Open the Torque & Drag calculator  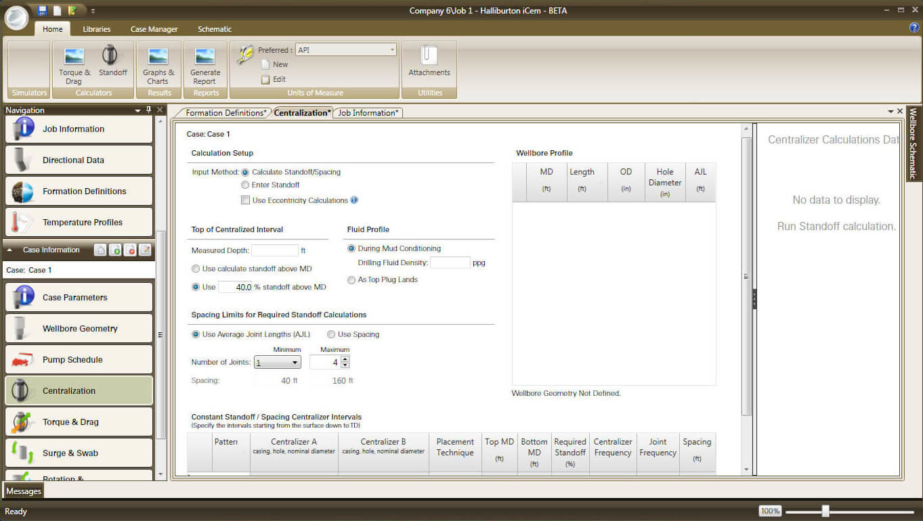74,65
